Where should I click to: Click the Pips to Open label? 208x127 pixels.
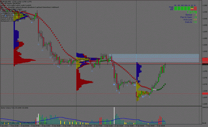186,17
